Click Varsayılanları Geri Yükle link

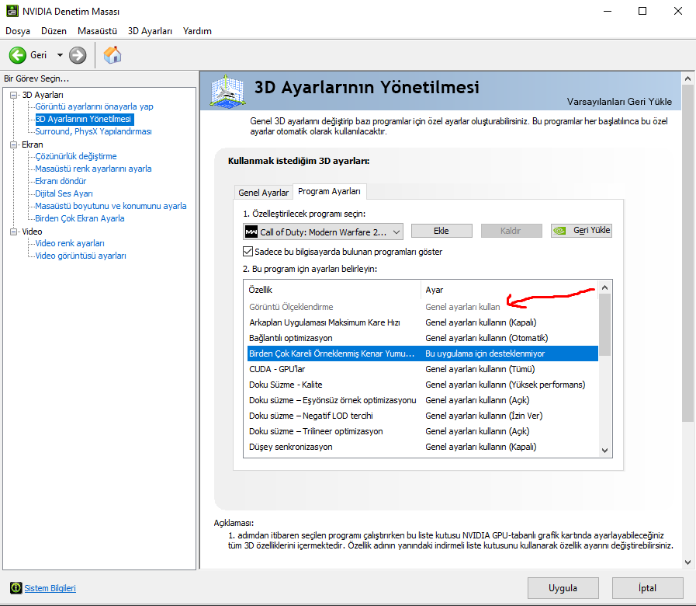pos(619,102)
